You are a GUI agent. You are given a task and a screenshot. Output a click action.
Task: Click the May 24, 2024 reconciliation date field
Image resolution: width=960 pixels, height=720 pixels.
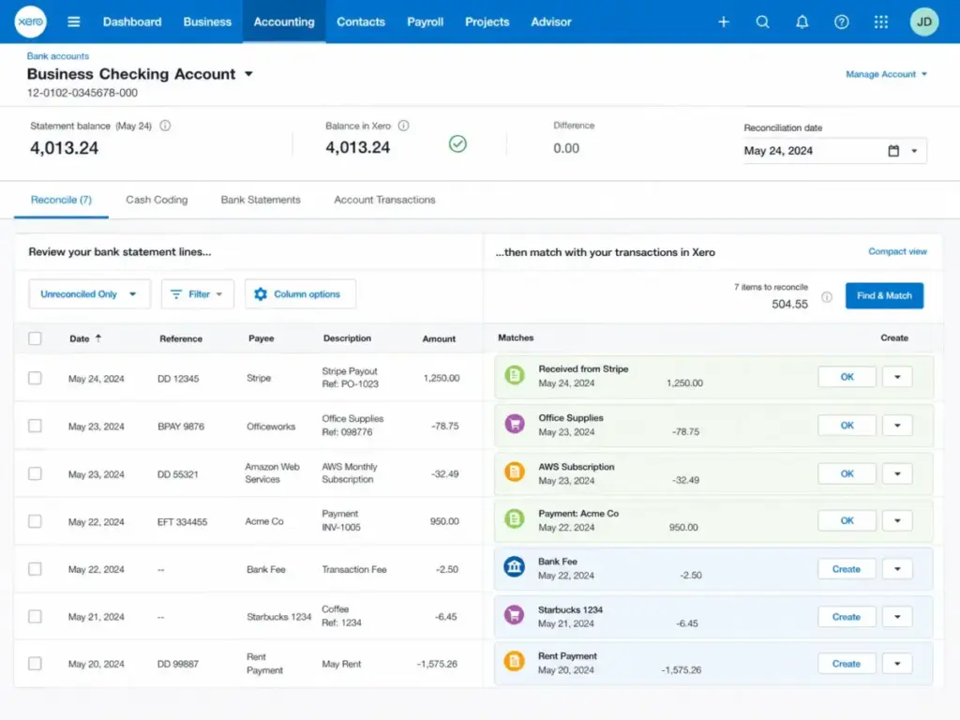834,151
